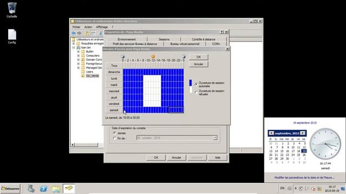Click the network tray icon
Screen dimensions: 346x194
(x=320, y=189)
